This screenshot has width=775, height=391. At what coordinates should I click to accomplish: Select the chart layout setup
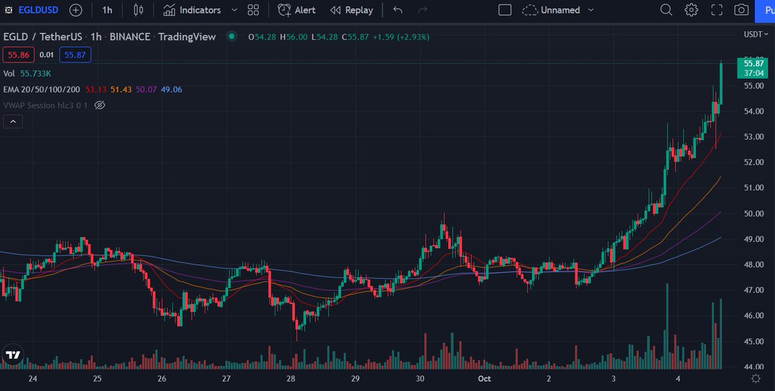pyautogui.click(x=505, y=10)
